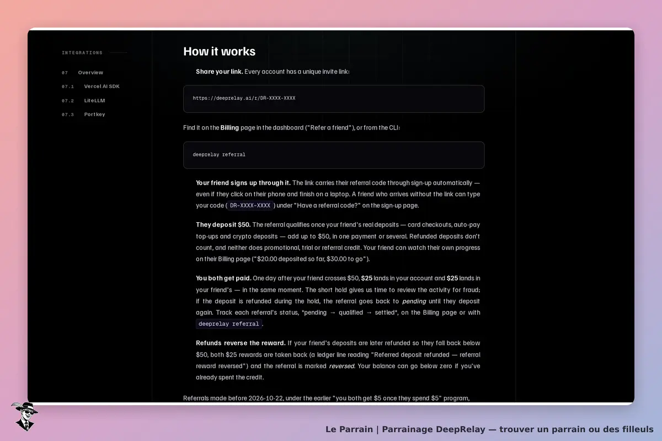The image size is (662, 441).
Task: Go to the Vercel AI SDK page
Action: (x=102, y=87)
